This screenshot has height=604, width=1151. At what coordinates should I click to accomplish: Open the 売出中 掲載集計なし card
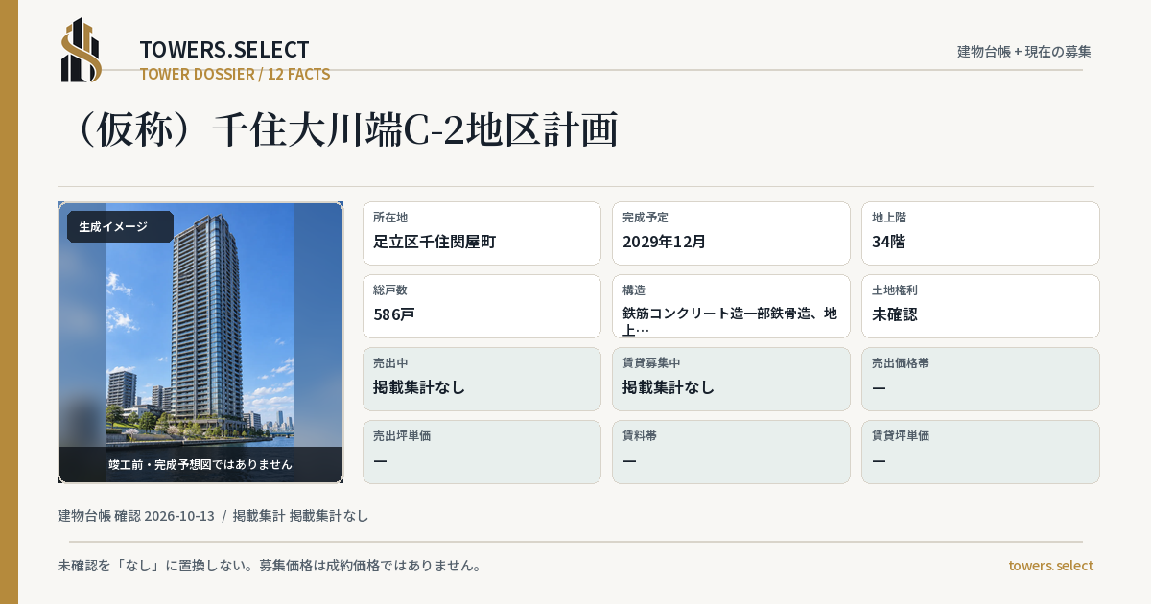point(482,379)
